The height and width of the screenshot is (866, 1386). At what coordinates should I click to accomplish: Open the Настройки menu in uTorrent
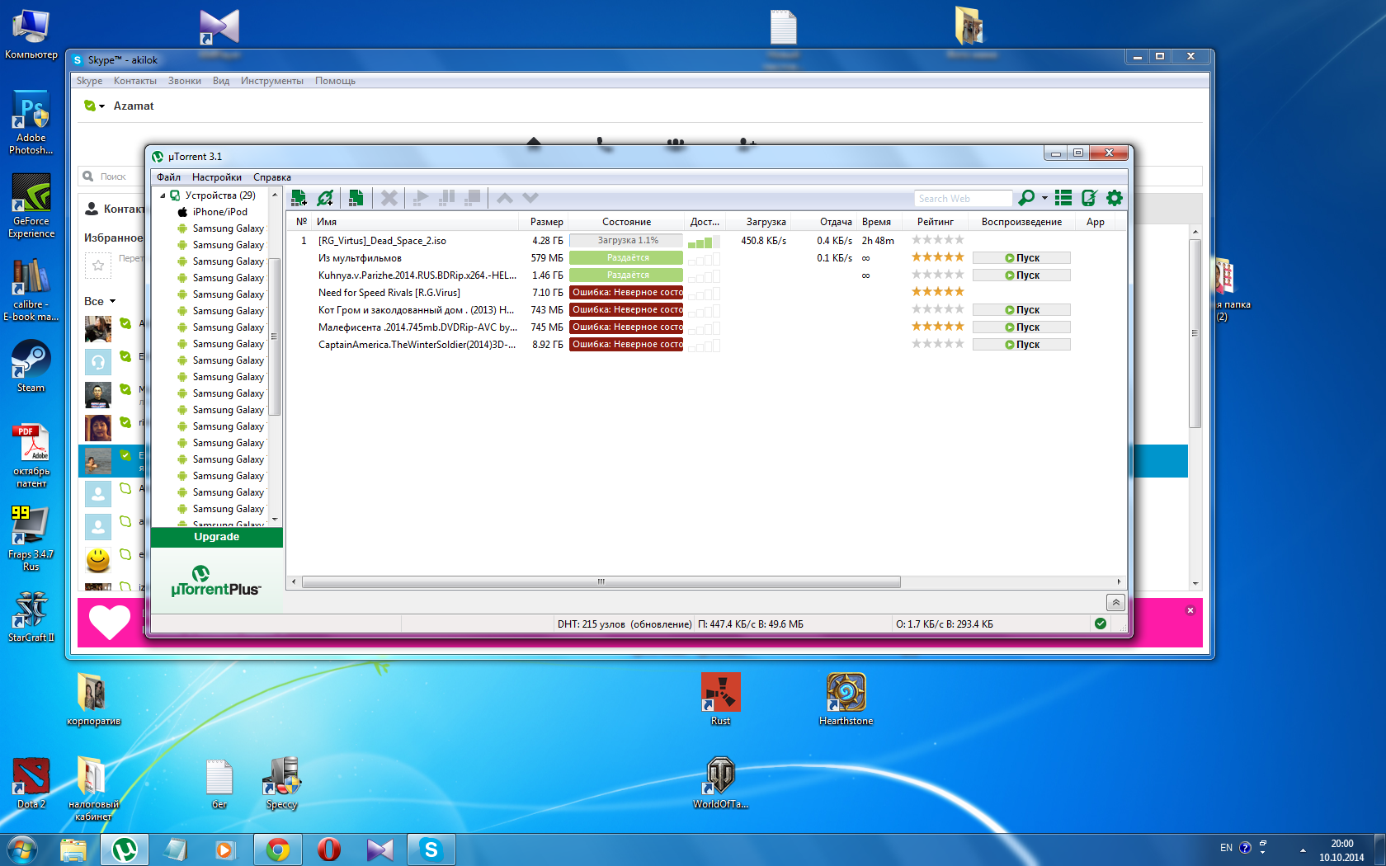pos(216,177)
